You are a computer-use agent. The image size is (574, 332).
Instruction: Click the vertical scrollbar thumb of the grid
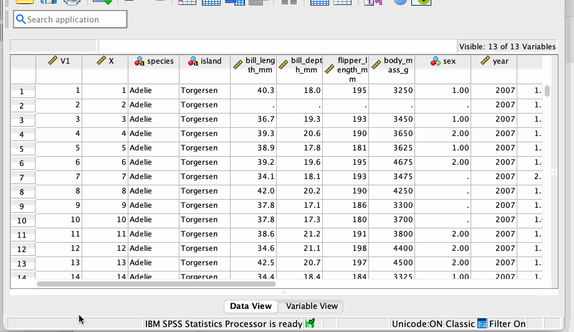click(x=547, y=91)
